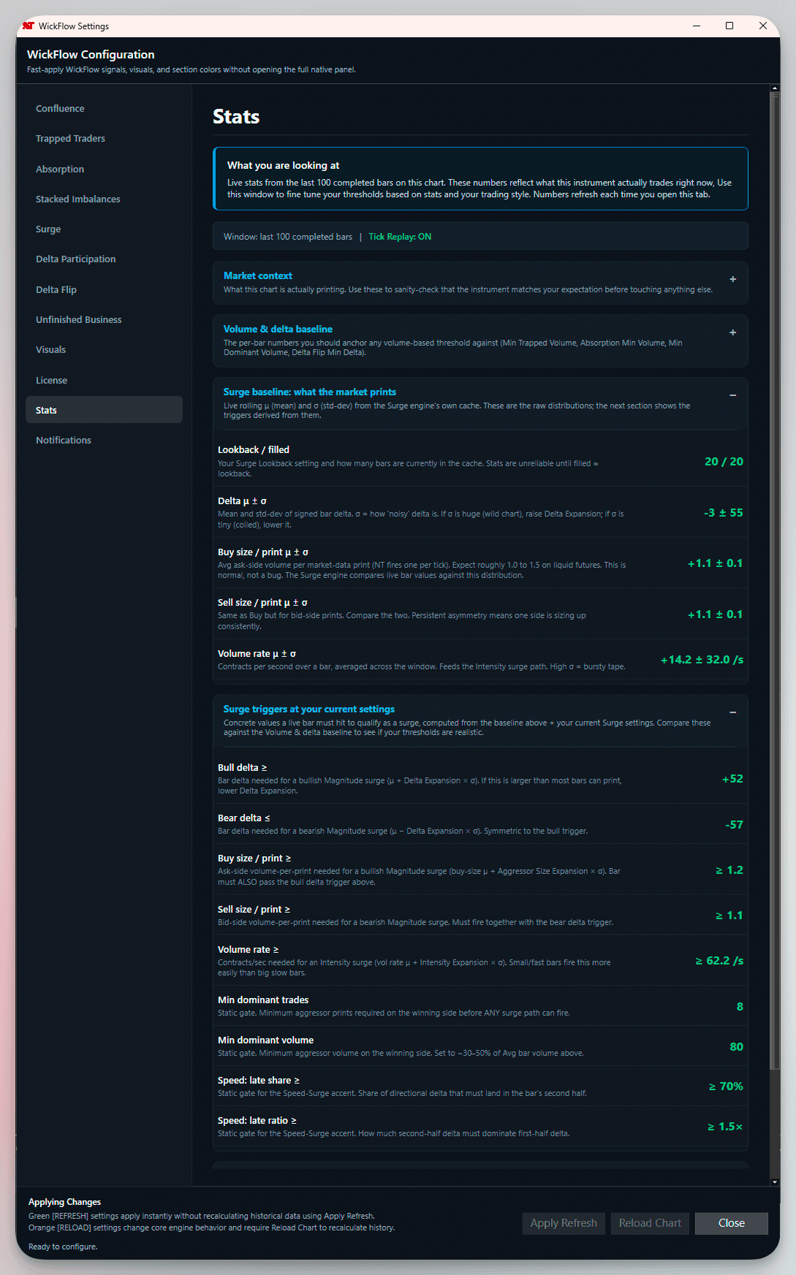The image size is (796, 1275).
Task: Open Delta Participation section
Action: pyautogui.click(x=76, y=259)
